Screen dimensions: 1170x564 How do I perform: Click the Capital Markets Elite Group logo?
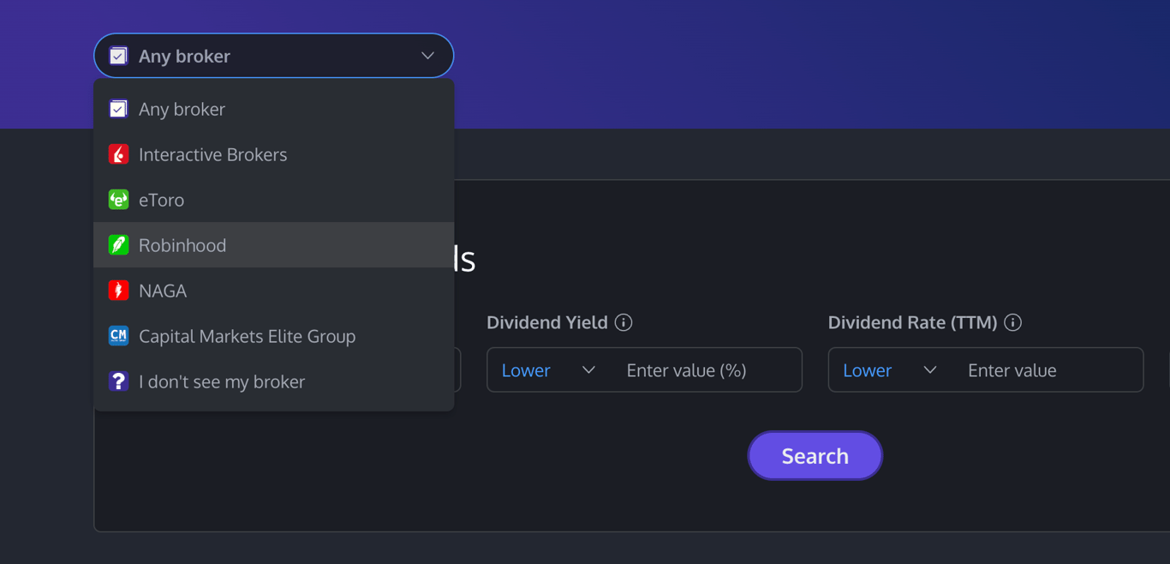pyautogui.click(x=118, y=336)
